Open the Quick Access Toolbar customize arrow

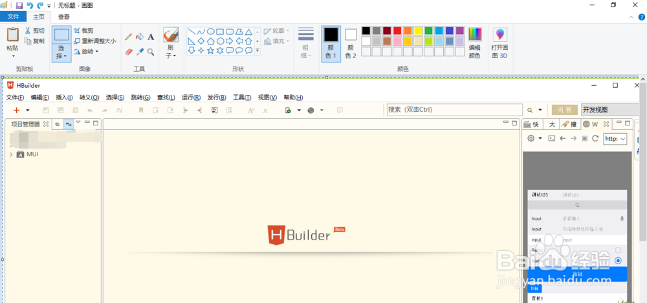tap(49, 6)
